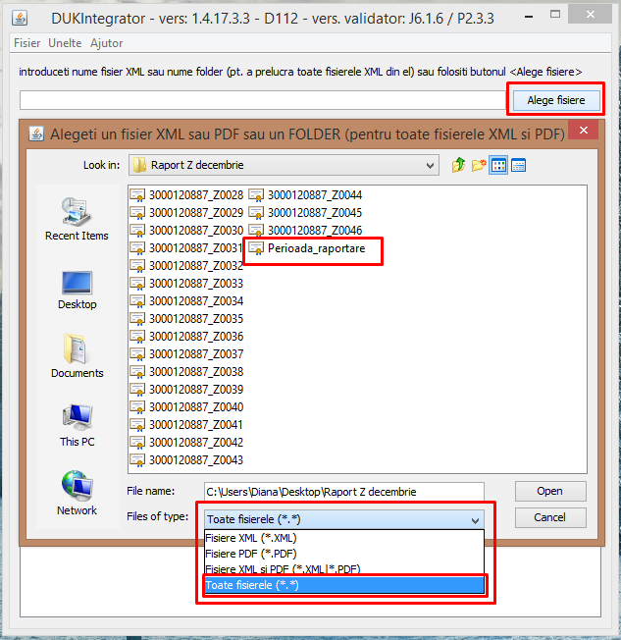Select file 3000120887_Z0028
The height and width of the screenshot is (640, 621).
[186, 195]
